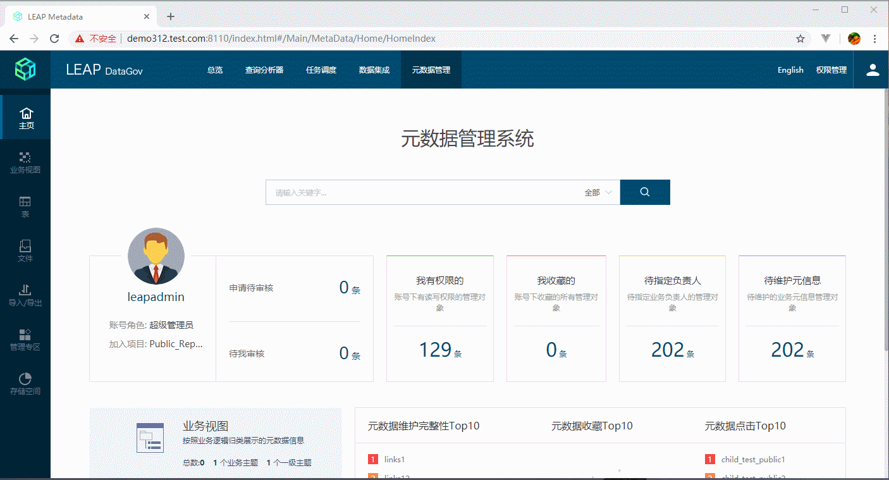The height and width of the screenshot is (480, 889).
Task: Click the Chrome profile avatar icon
Action: click(x=854, y=39)
